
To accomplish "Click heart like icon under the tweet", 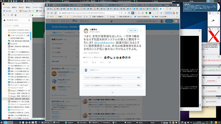I will tap(101, 62).
